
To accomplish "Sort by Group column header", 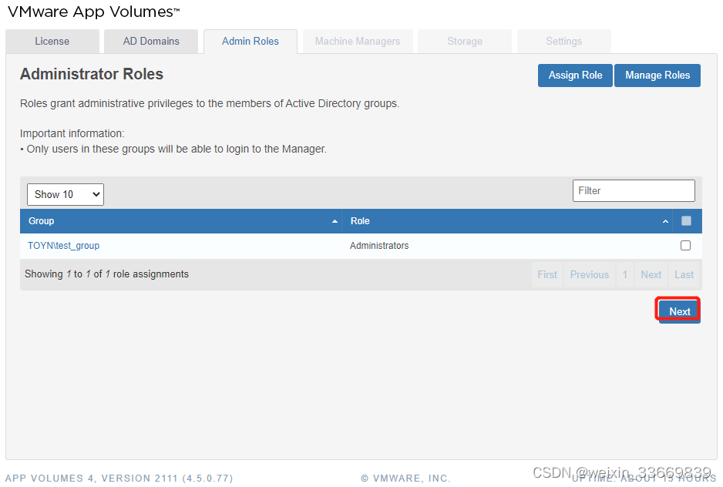I will (x=180, y=221).
